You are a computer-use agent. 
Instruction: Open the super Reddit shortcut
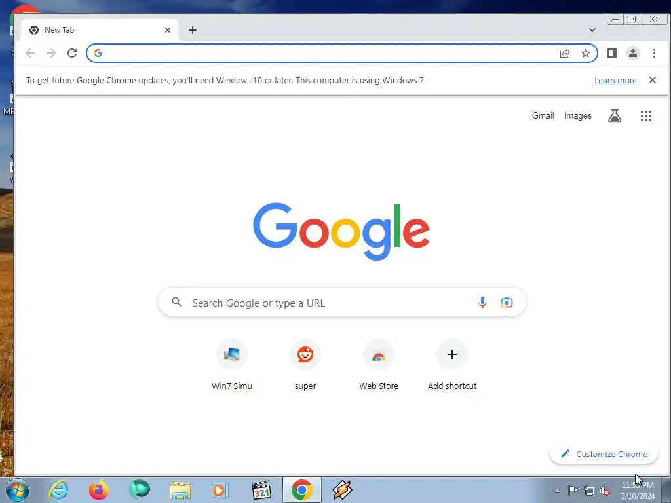pyautogui.click(x=305, y=364)
